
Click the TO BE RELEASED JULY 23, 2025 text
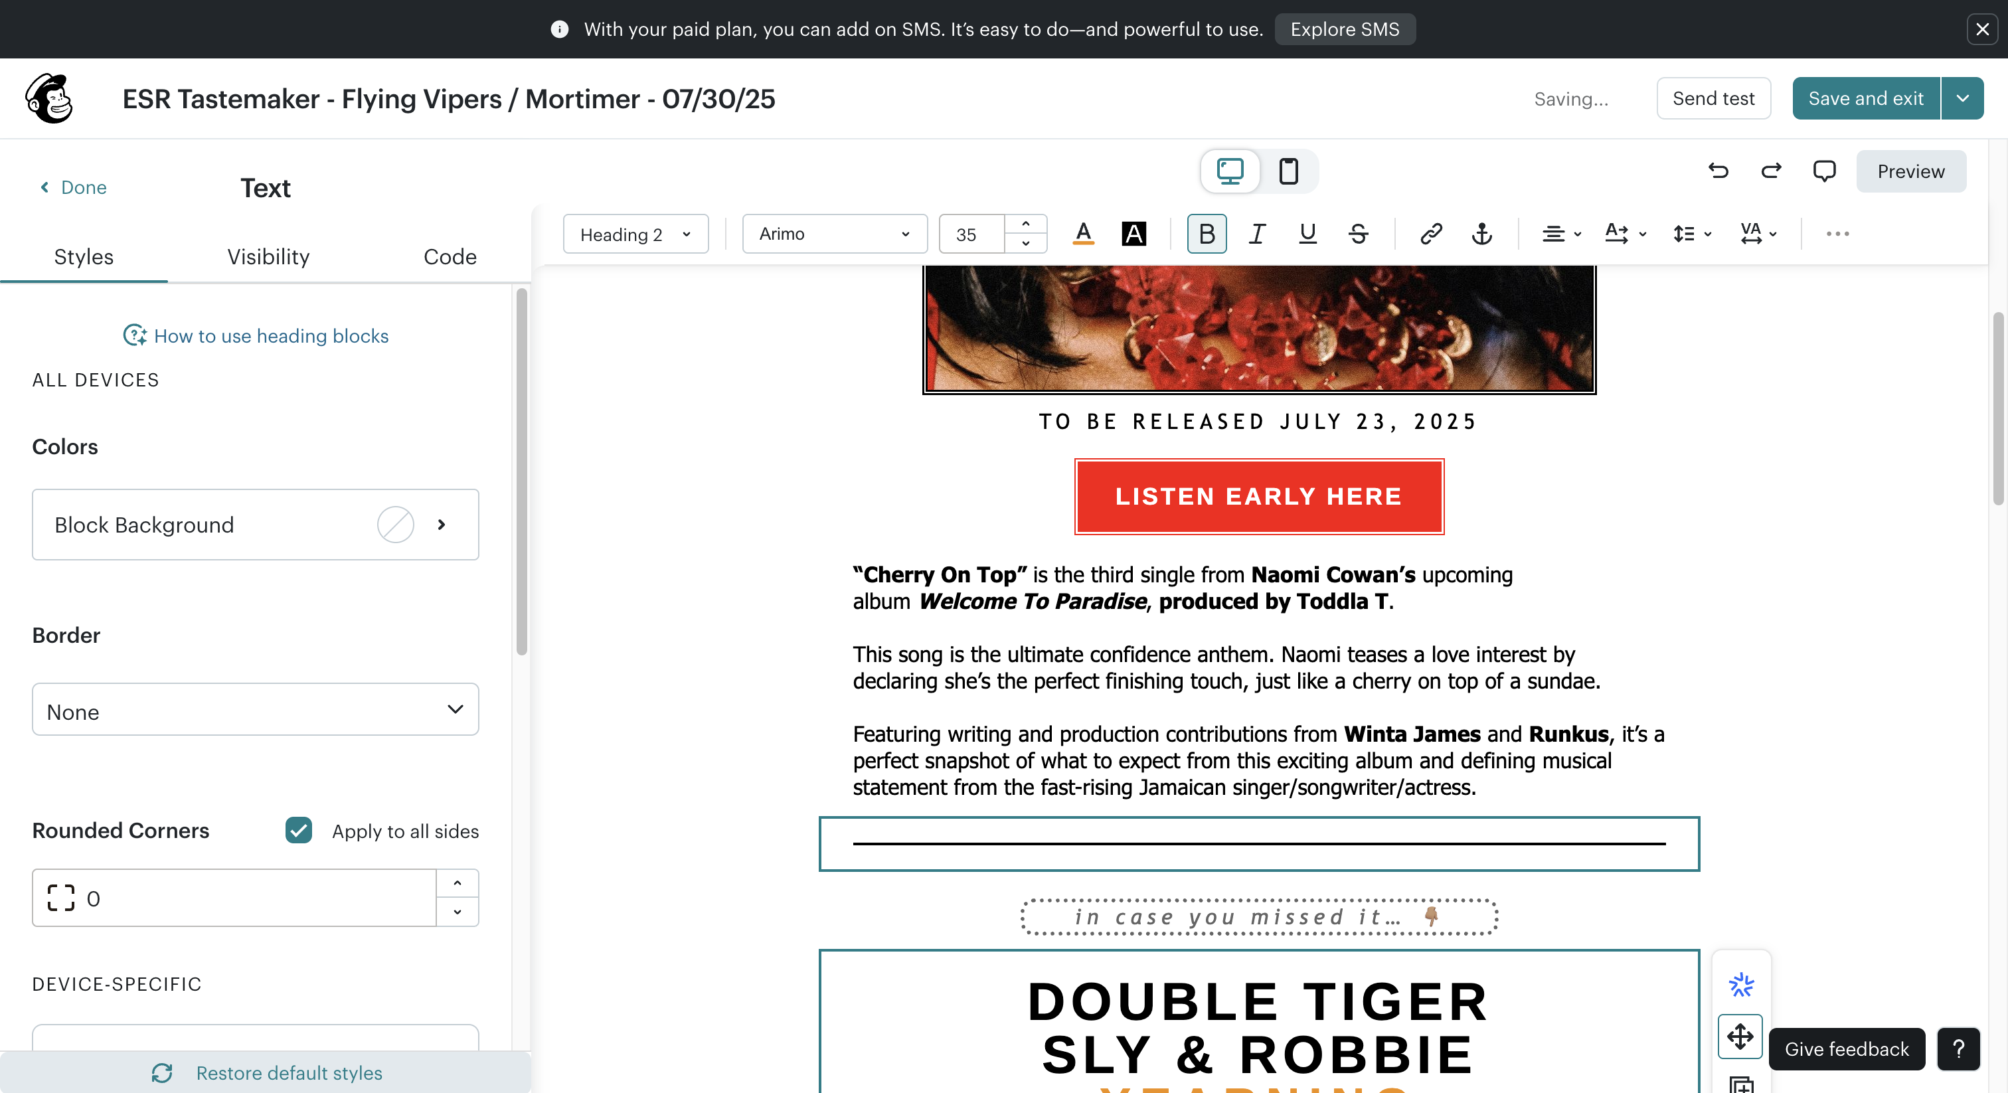point(1259,422)
